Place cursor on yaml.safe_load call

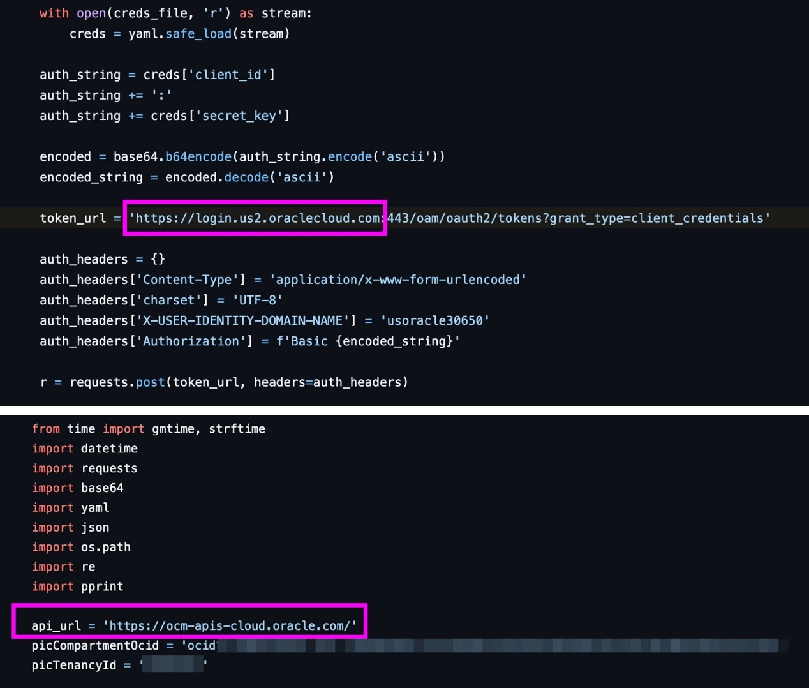(x=198, y=34)
